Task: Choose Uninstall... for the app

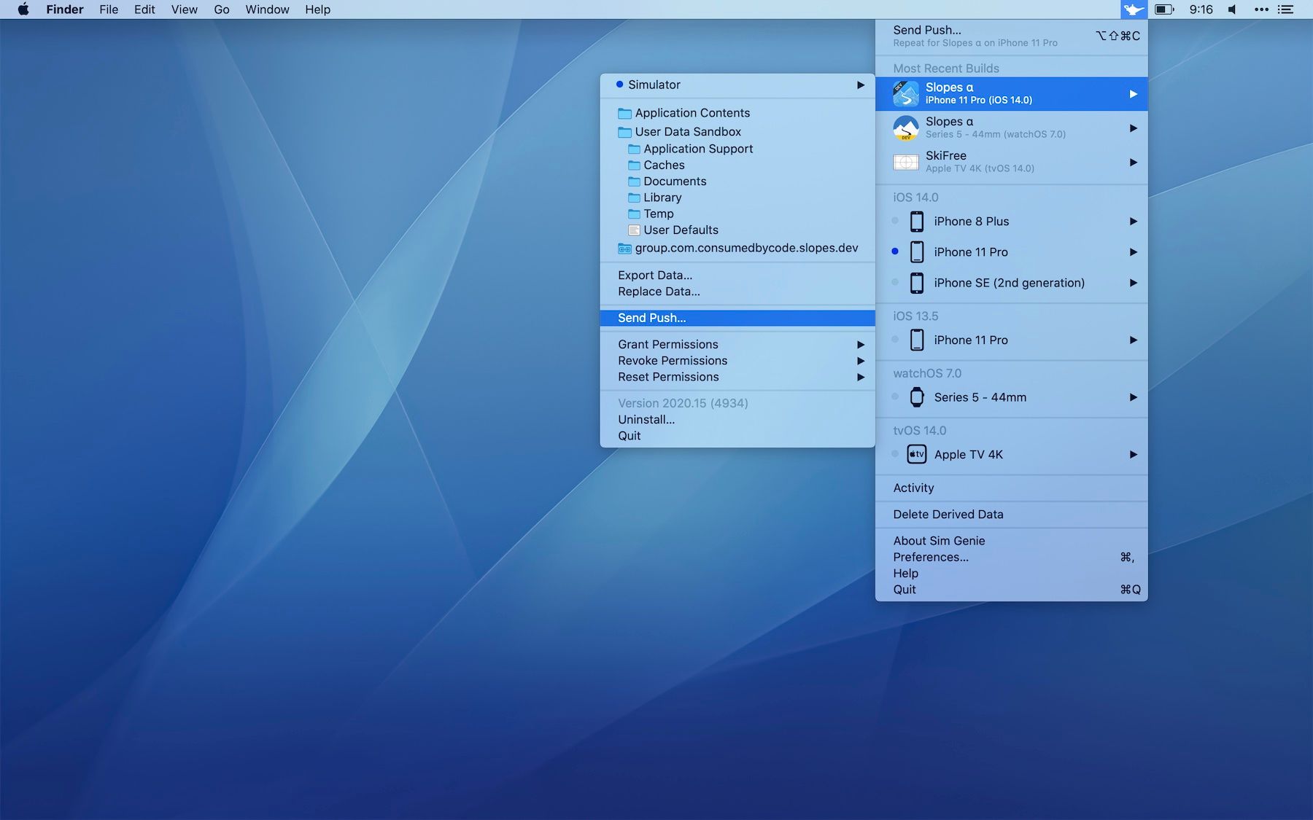Action: [x=737, y=420]
